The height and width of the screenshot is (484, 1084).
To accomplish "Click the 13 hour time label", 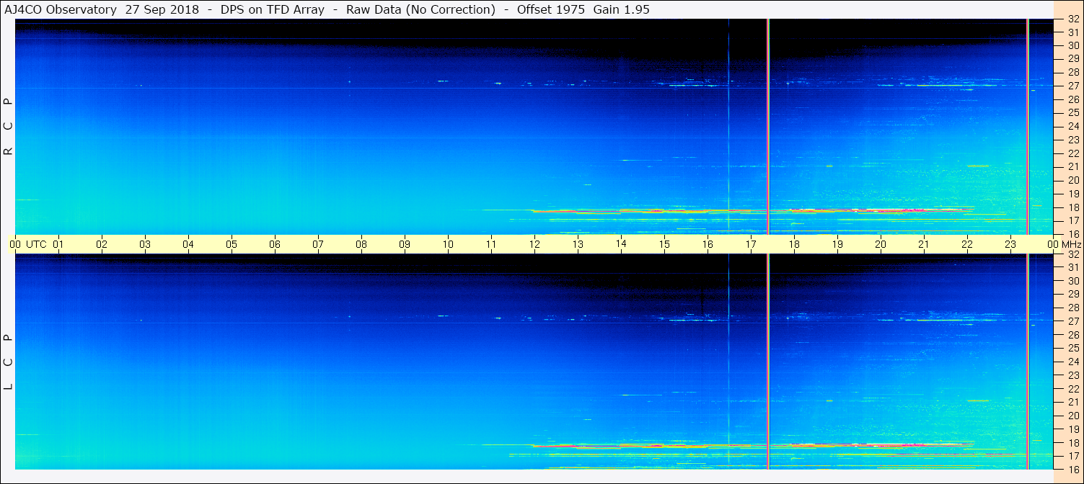I will click(x=578, y=244).
